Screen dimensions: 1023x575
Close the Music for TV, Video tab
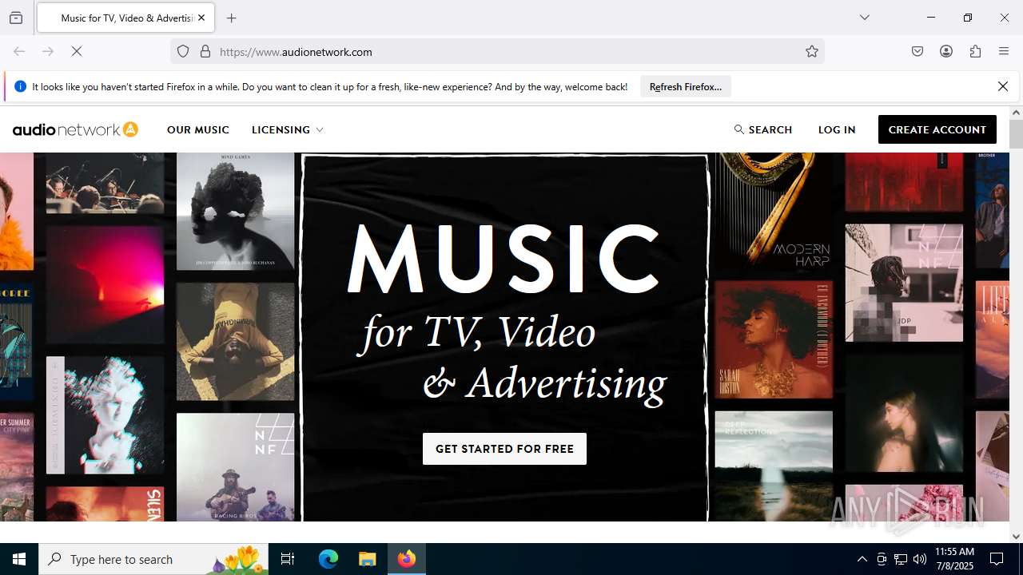(x=201, y=18)
